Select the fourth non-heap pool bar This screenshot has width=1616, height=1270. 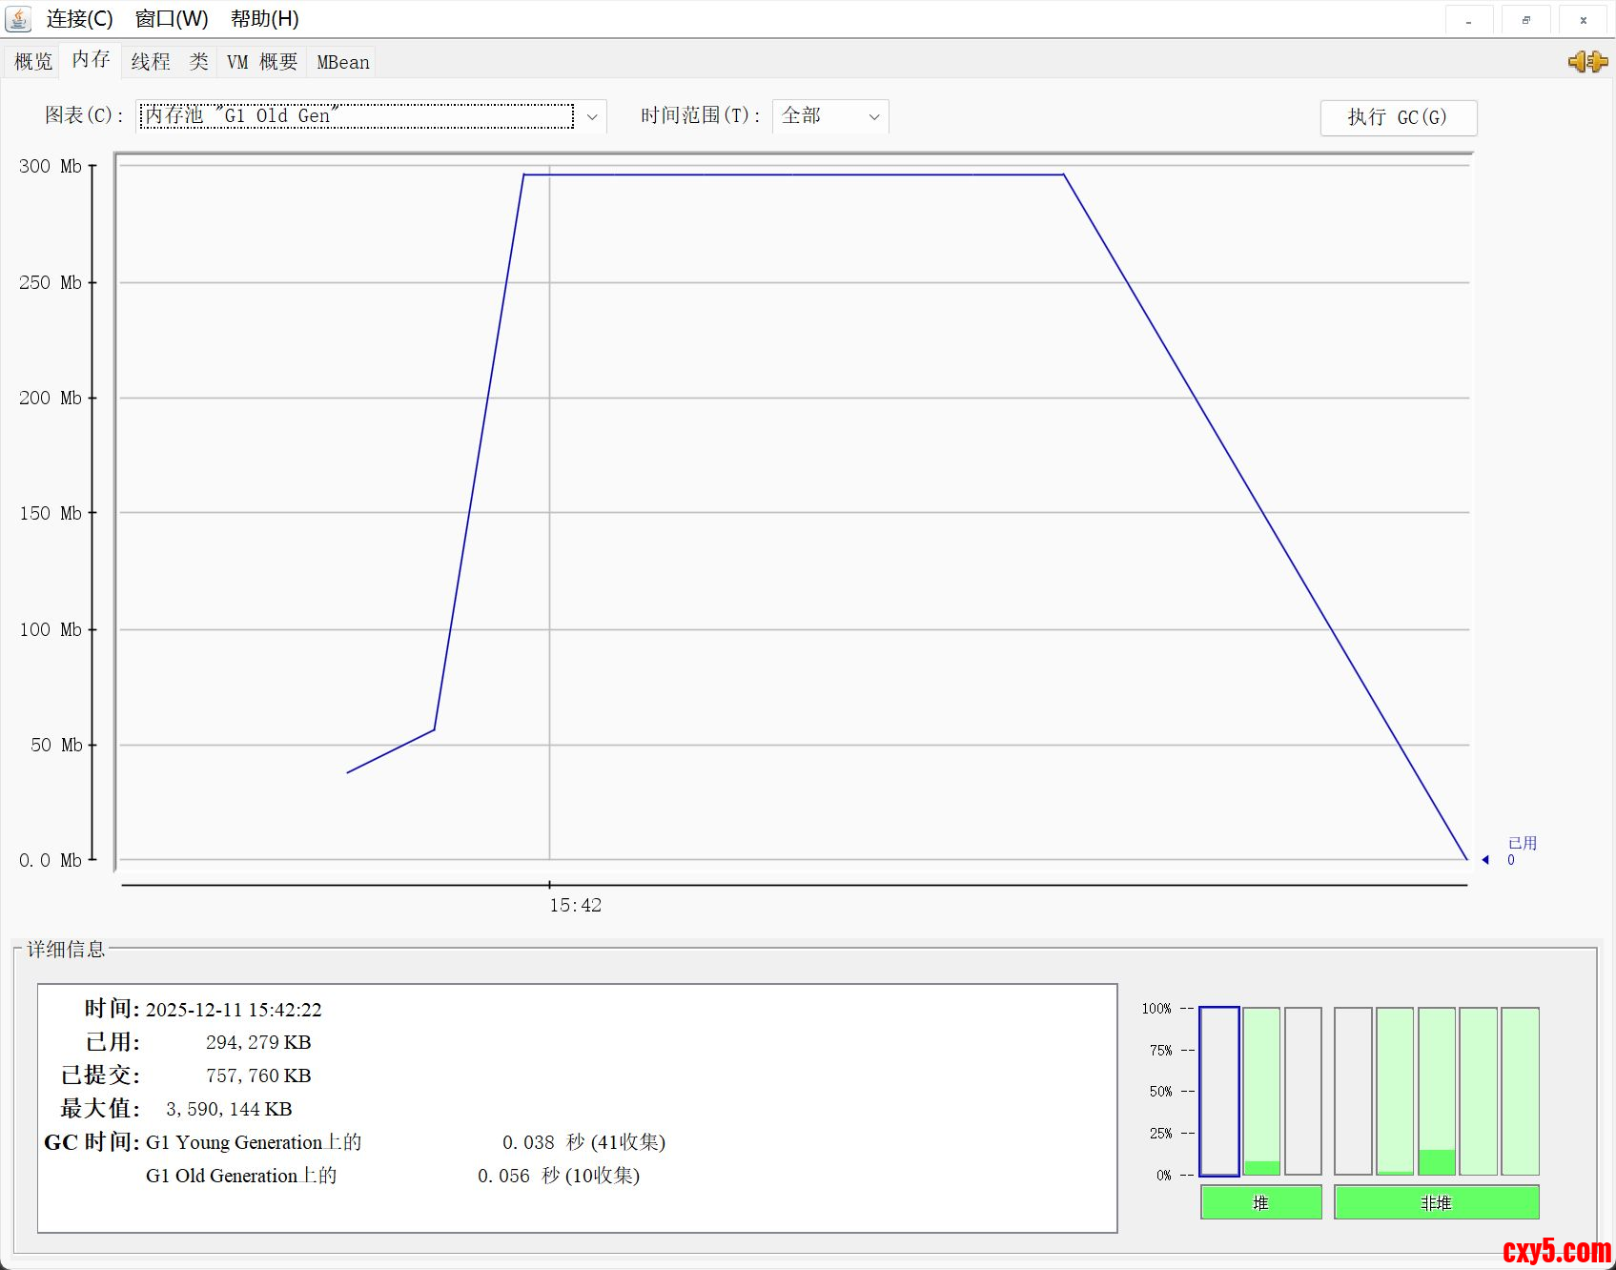tap(1478, 1091)
